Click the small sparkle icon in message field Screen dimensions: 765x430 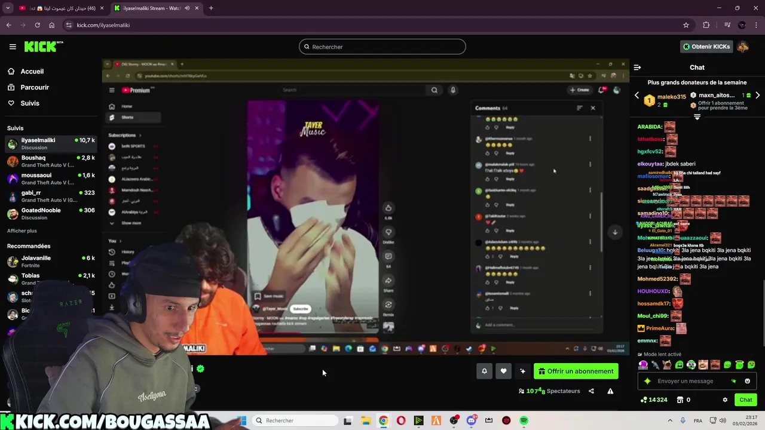coord(734,381)
